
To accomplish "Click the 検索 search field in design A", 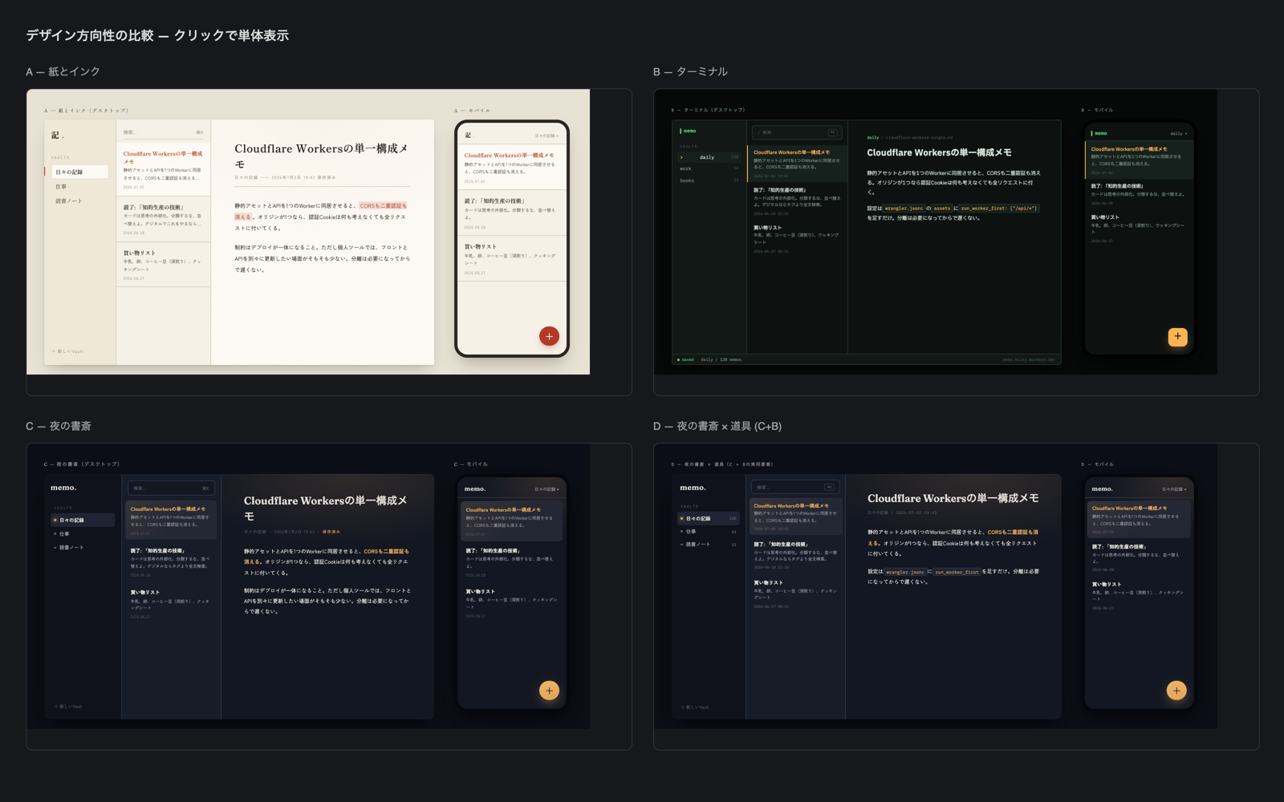I will coord(164,132).
